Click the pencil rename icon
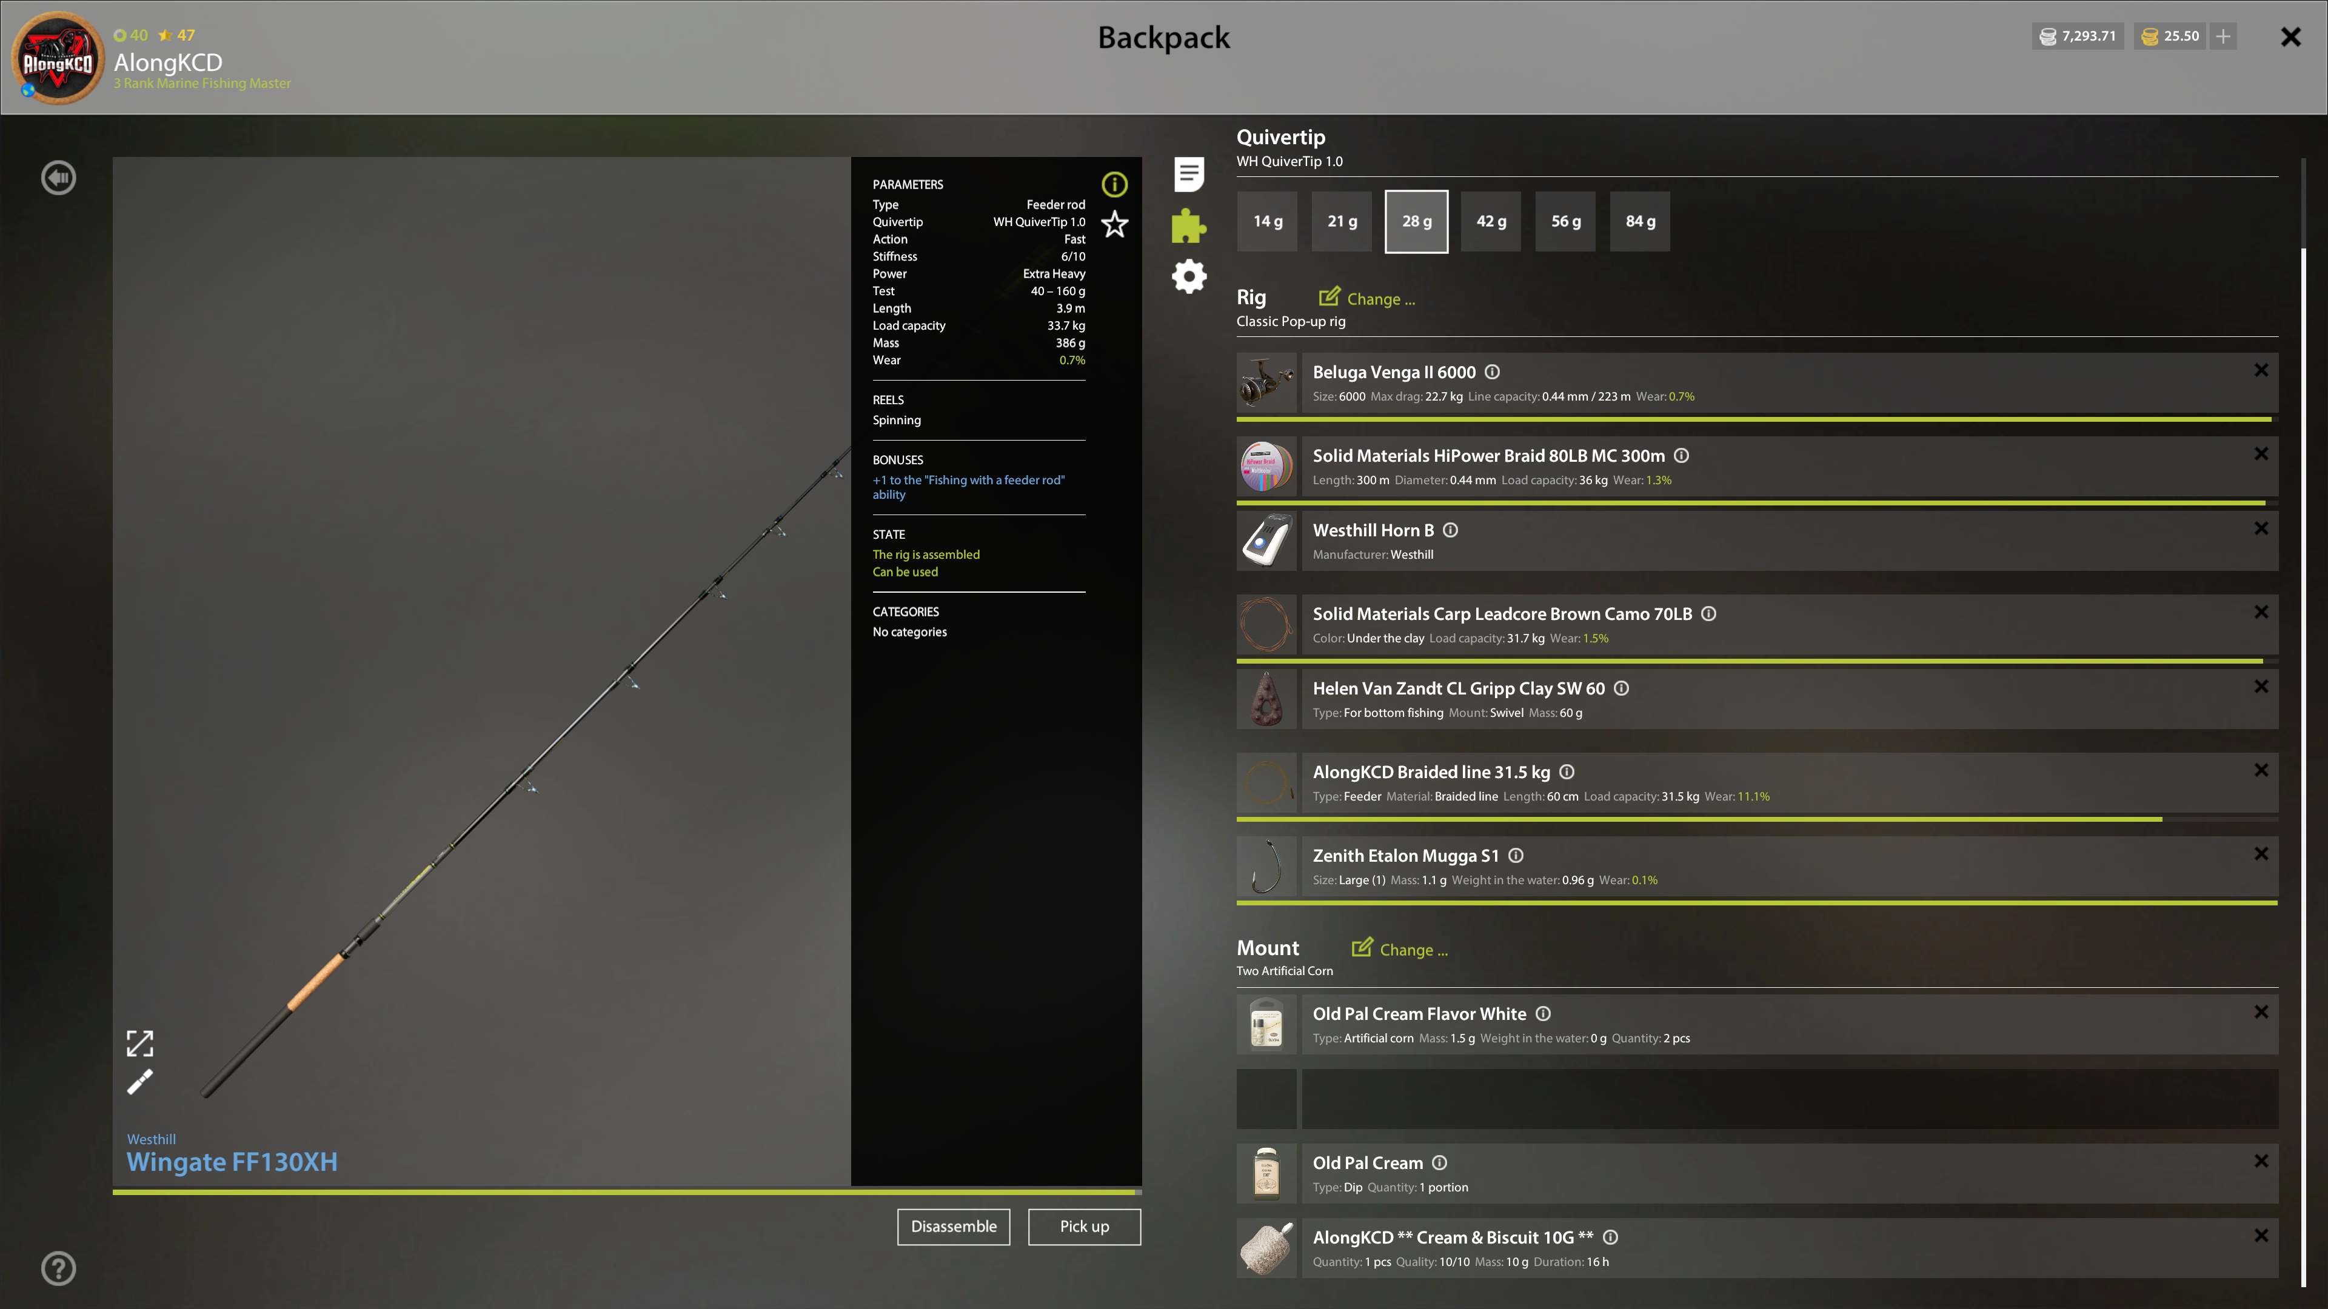2328x1309 pixels. [139, 1082]
